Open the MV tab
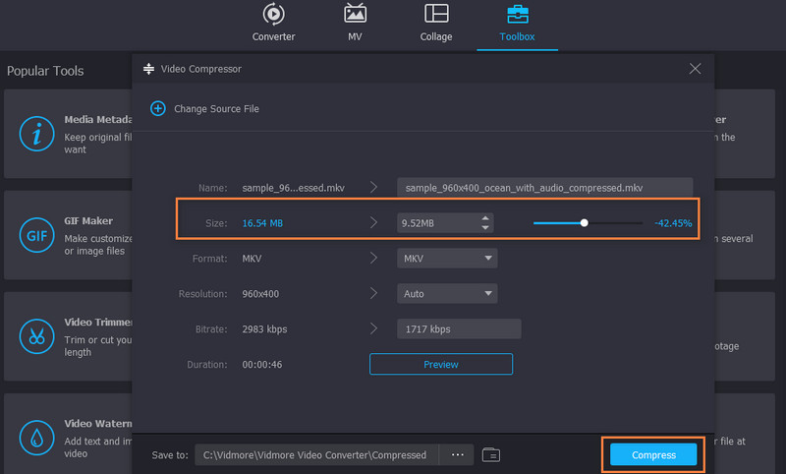This screenshot has width=786, height=474. (355, 24)
